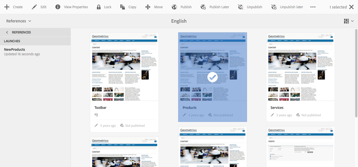Click Toolbar card modified pencil icon

click(x=96, y=125)
